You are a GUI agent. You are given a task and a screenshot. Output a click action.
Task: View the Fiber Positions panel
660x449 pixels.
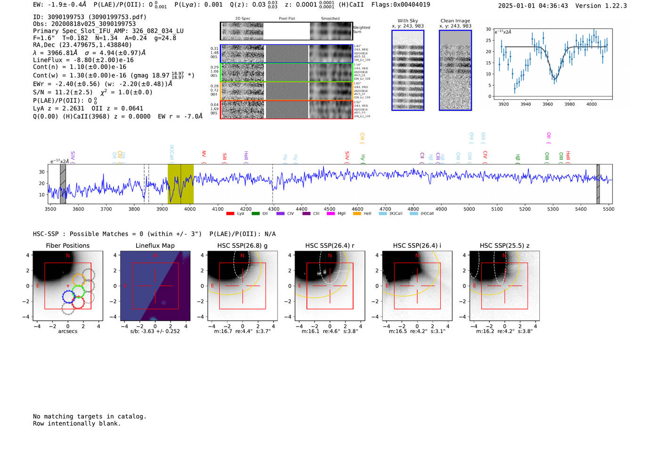coord(68,286)
